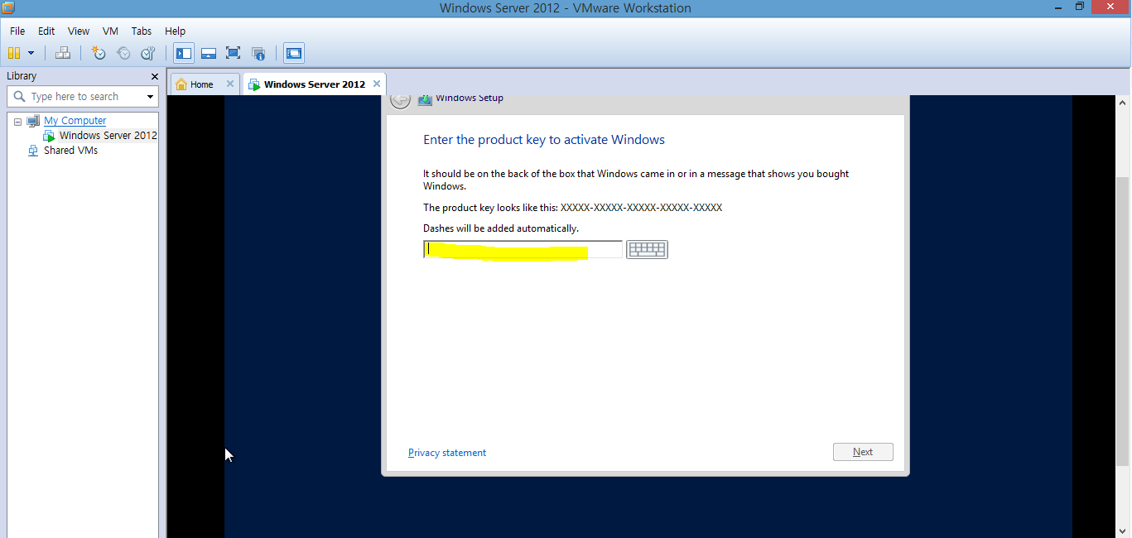
Task: Click the library search field
Action: coord(82,97)
